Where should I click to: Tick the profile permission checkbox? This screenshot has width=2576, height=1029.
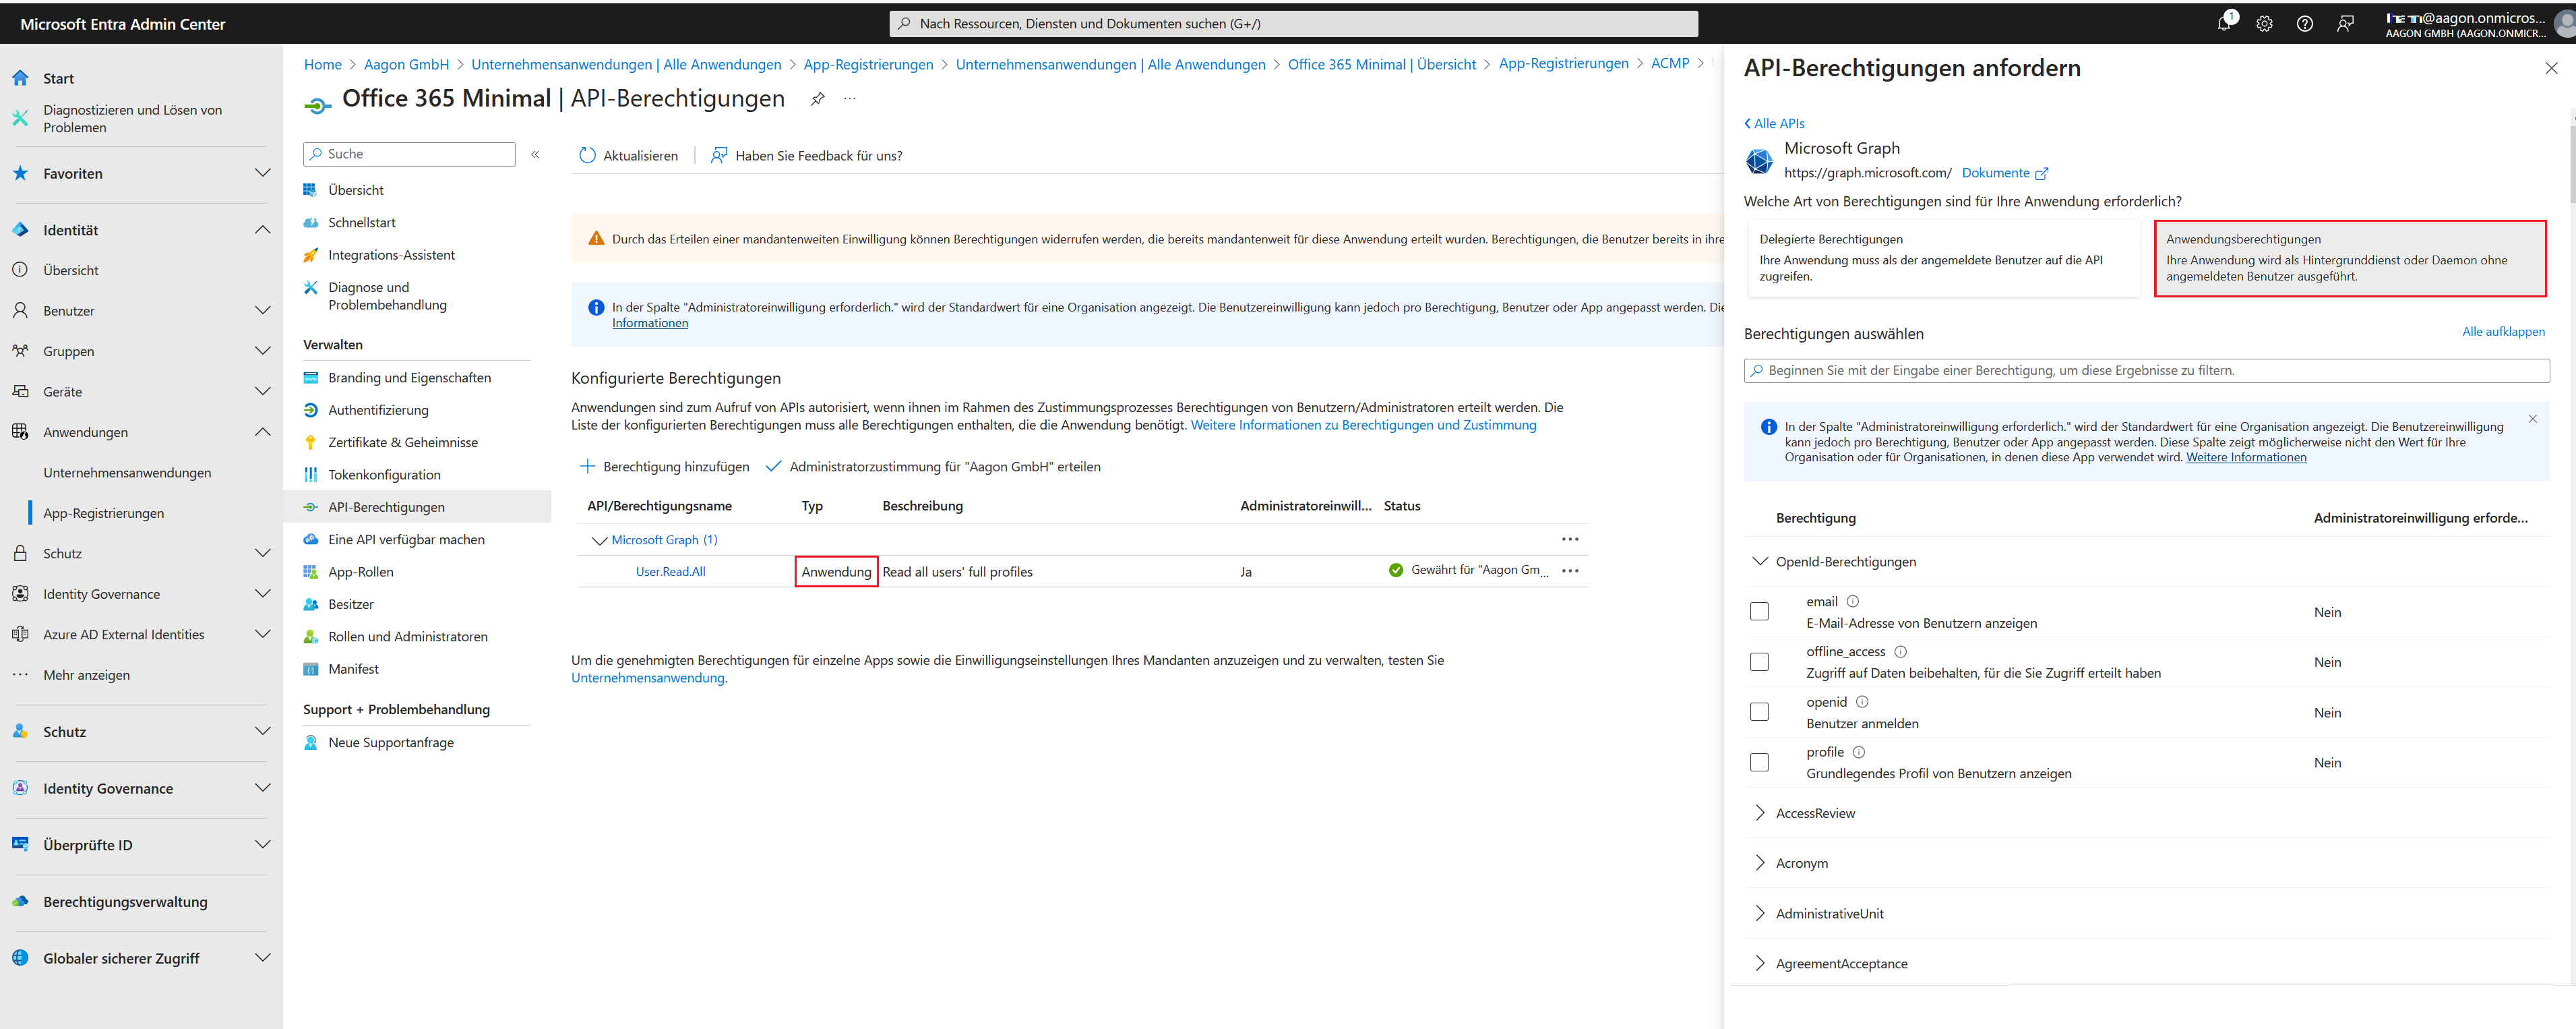click(1759, 762)
